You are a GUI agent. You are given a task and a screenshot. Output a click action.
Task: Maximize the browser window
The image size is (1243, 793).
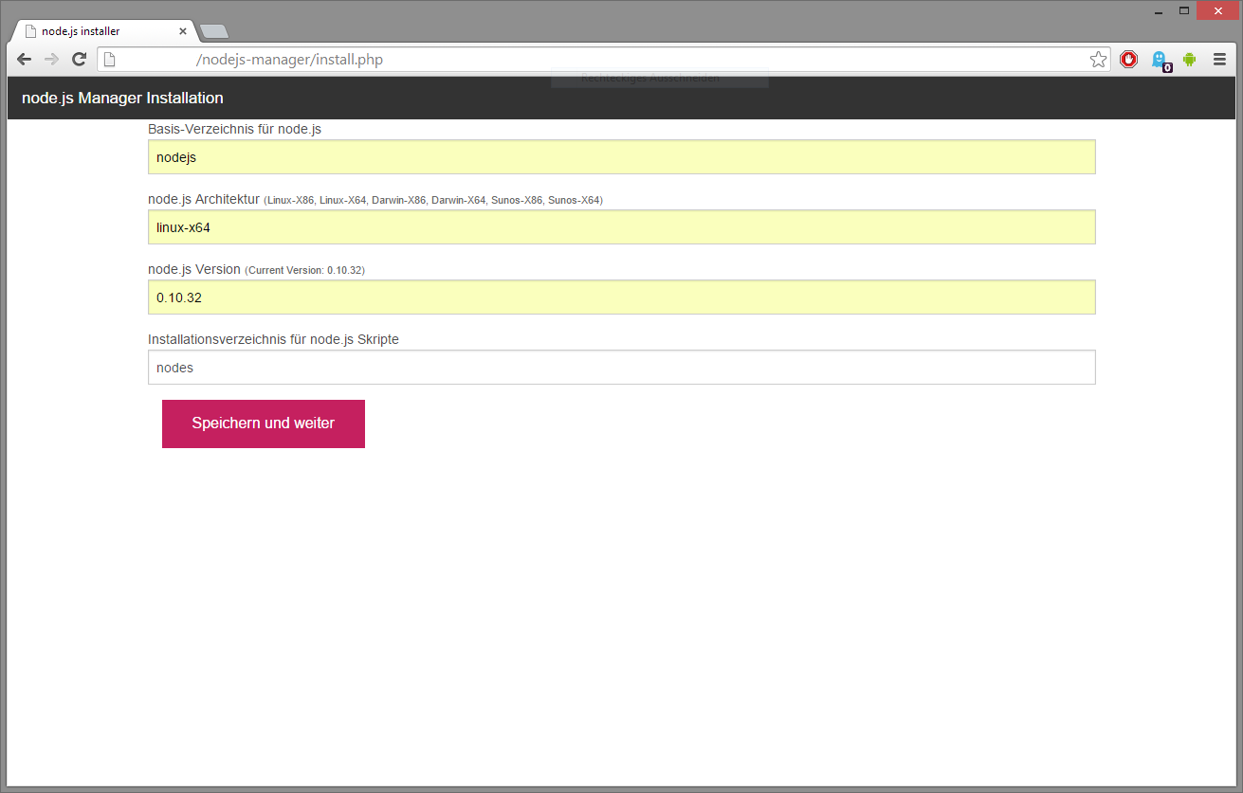(1184, 11)
